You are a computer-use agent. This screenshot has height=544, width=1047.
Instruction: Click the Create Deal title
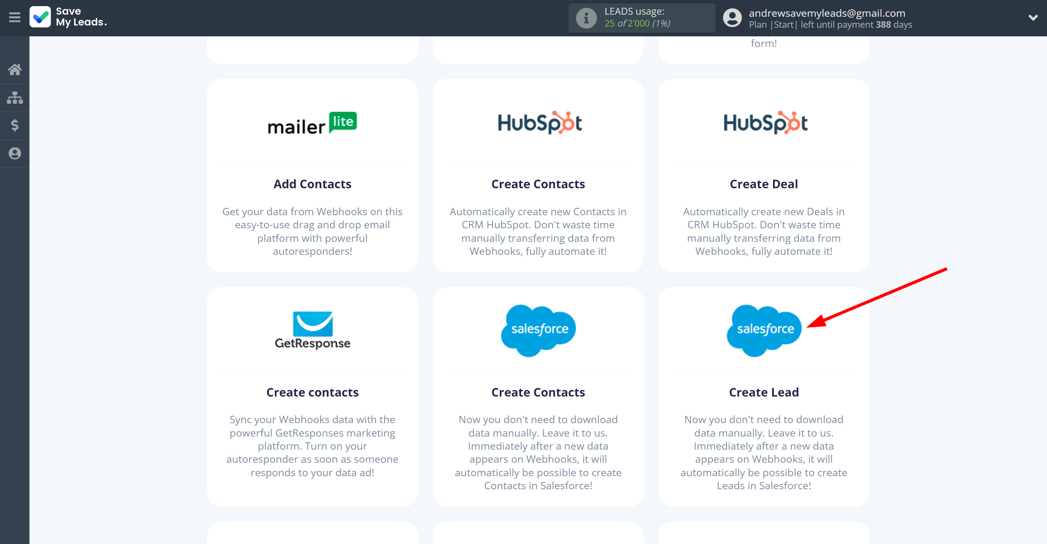764,184
